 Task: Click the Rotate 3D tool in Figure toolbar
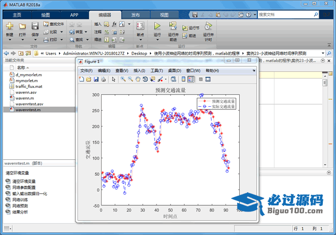(x=145, y=79)
